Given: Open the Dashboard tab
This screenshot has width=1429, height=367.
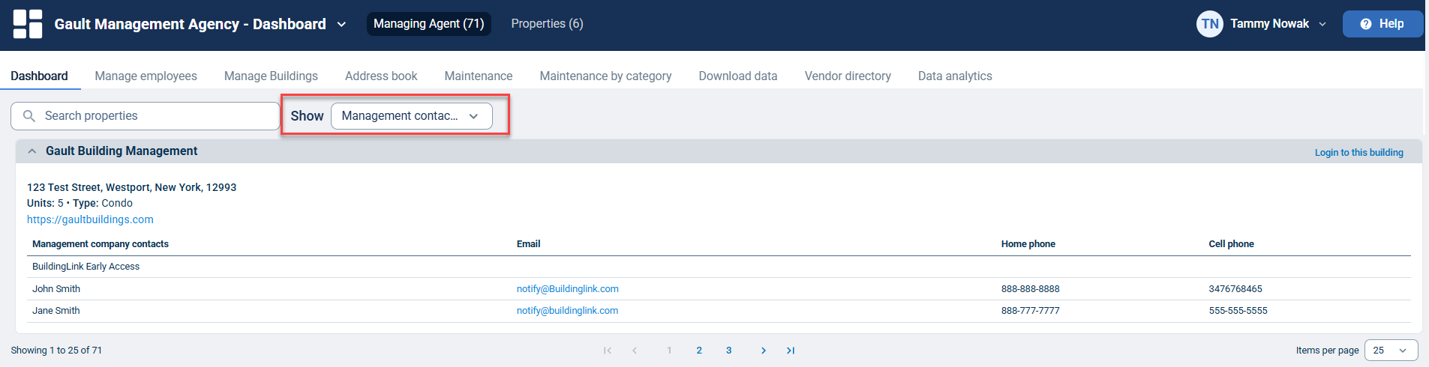Looking at the screenshot, I should (x=39, y=76).
